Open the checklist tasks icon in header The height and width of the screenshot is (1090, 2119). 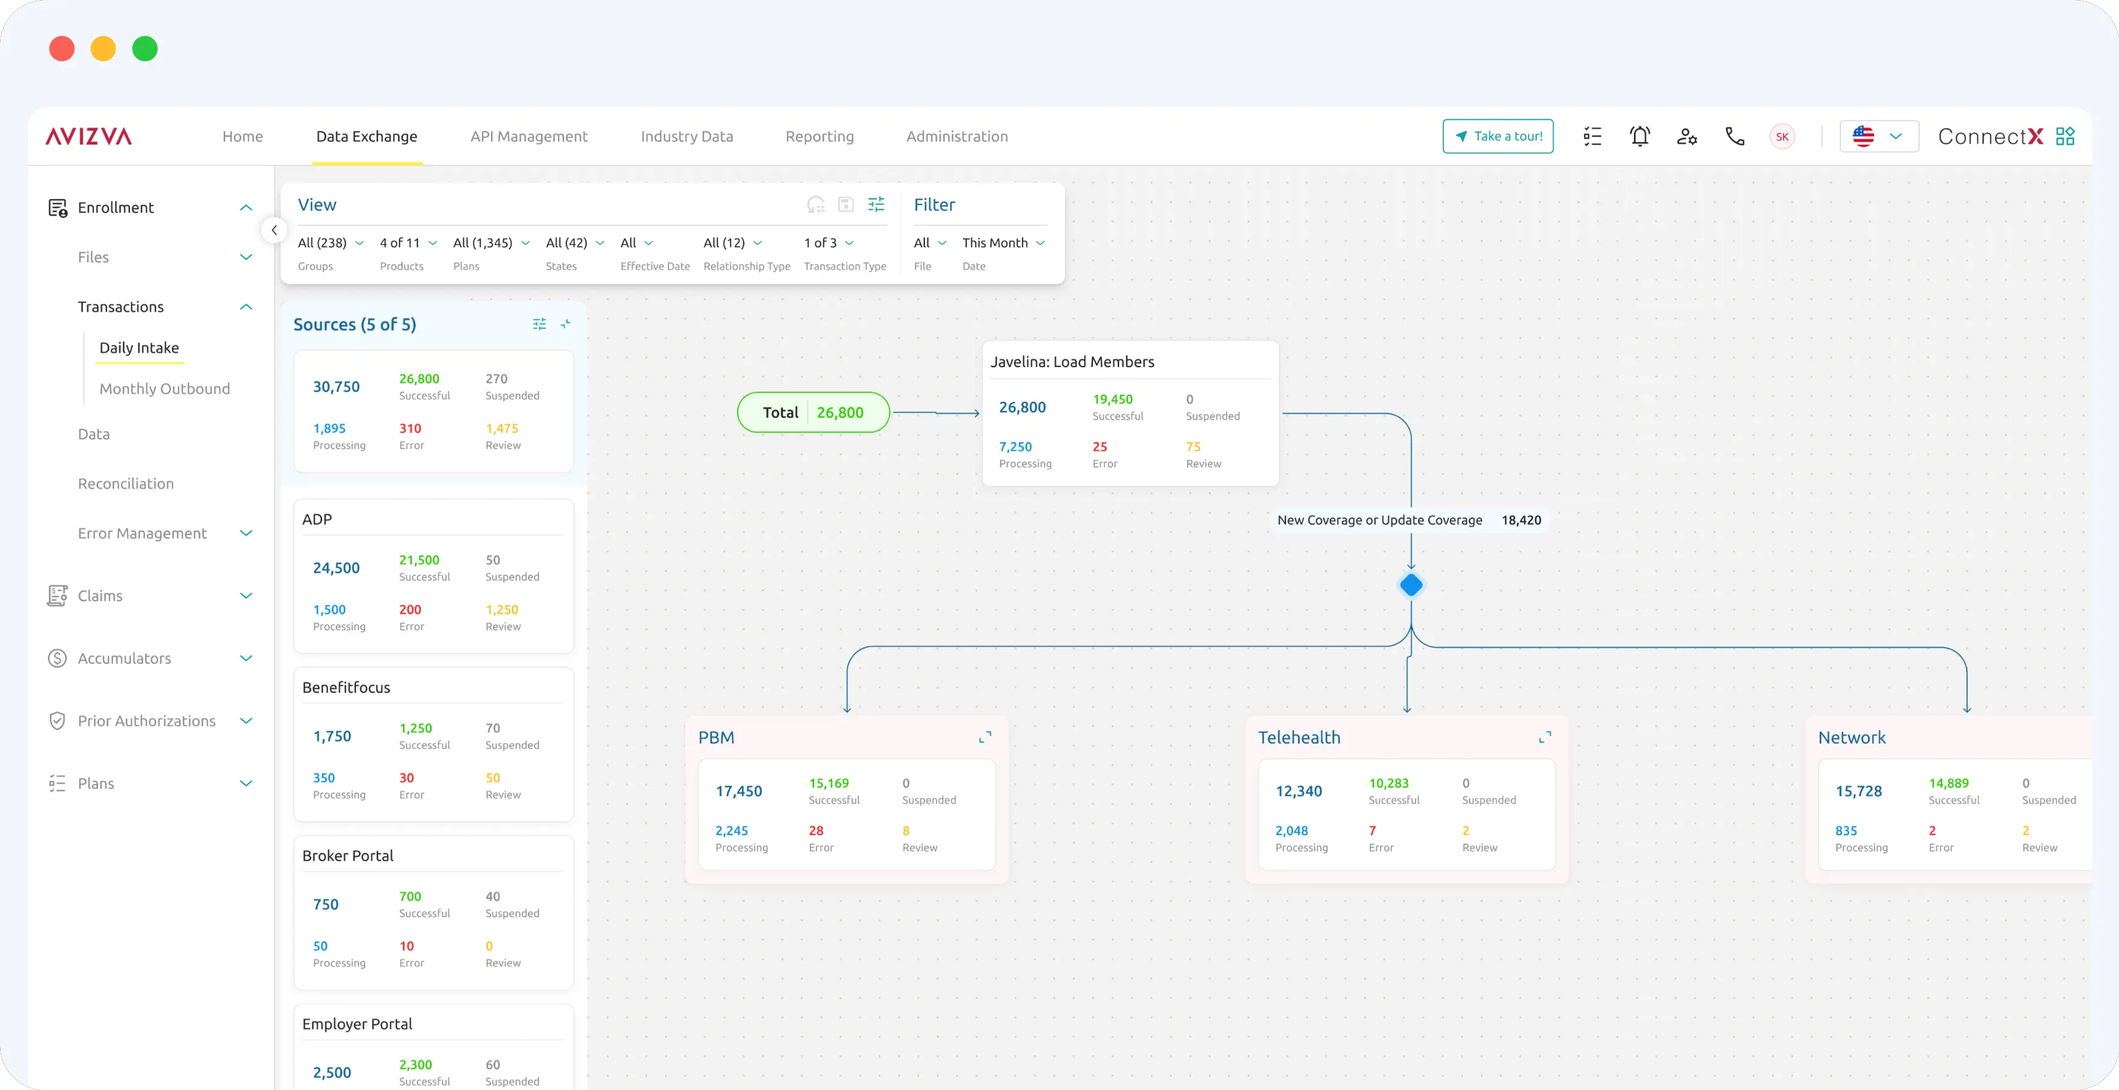click(x=1592, y=137)
